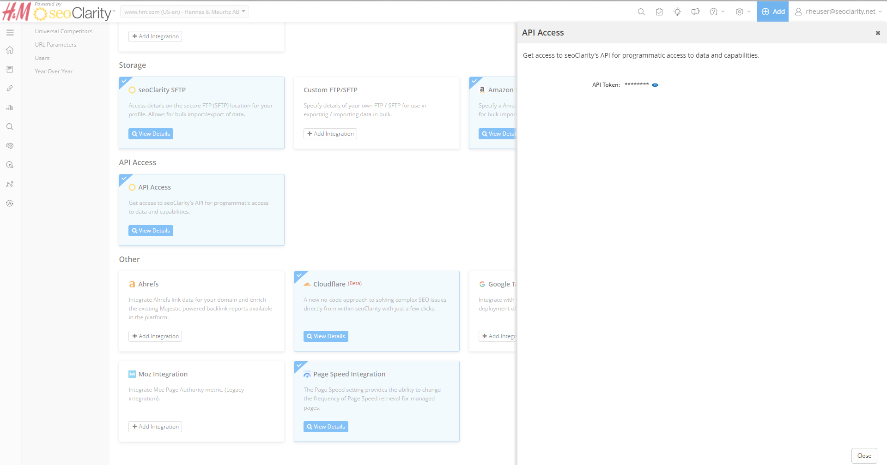Open the bar chart icon in sidebar

pos(10,107)
